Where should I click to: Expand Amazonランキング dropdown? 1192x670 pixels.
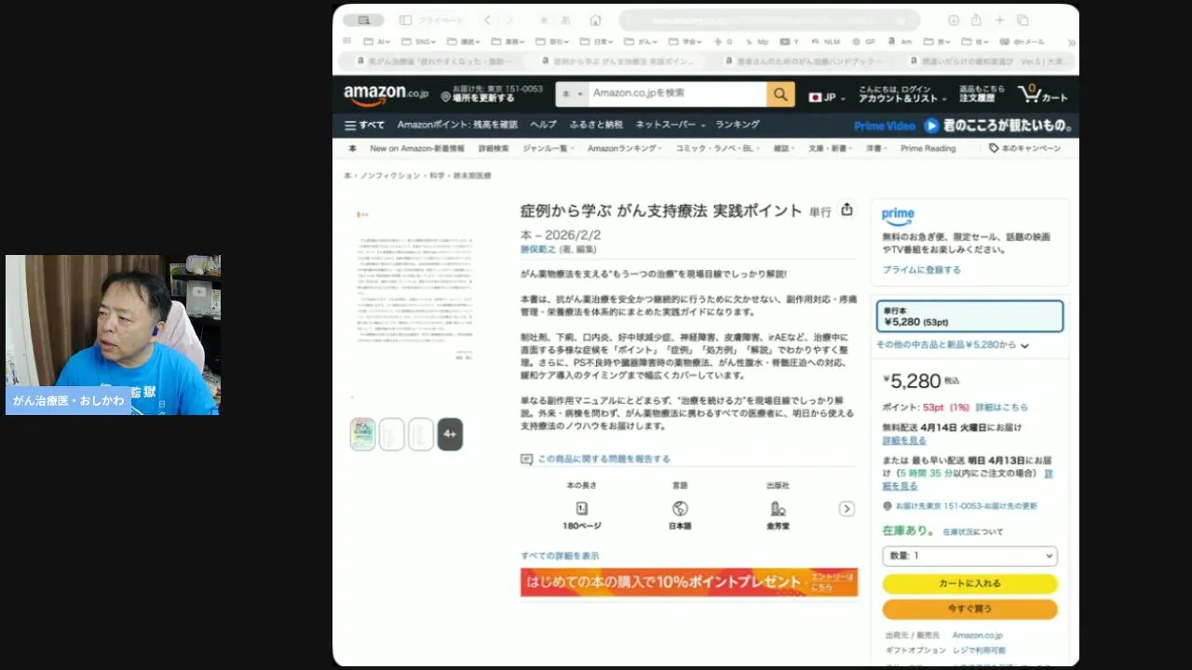tap(625, 148)
